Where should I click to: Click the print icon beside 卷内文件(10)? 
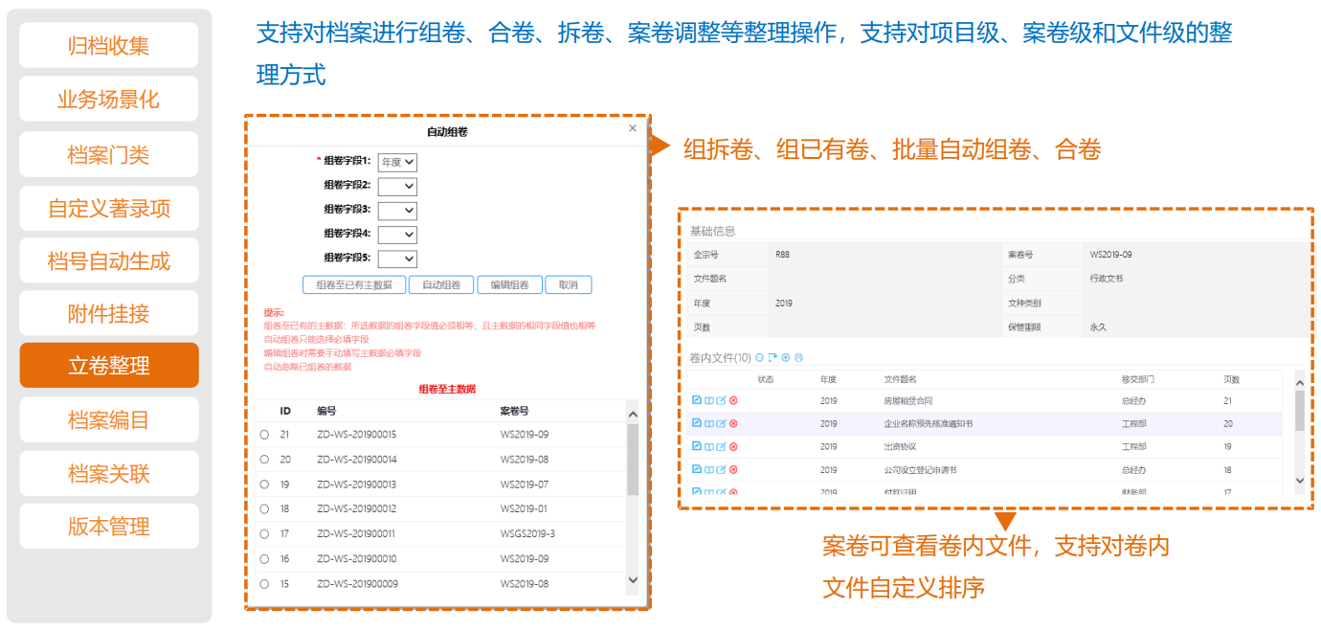[x=798, y=358]
